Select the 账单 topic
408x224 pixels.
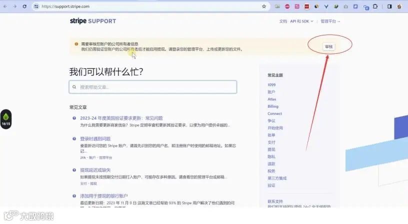click(x=271, y=135)
